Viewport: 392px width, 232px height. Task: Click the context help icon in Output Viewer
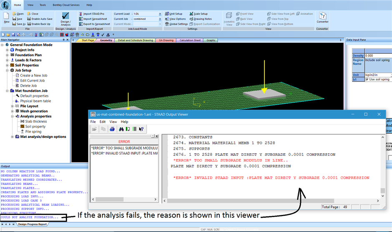tap(141, 129)
